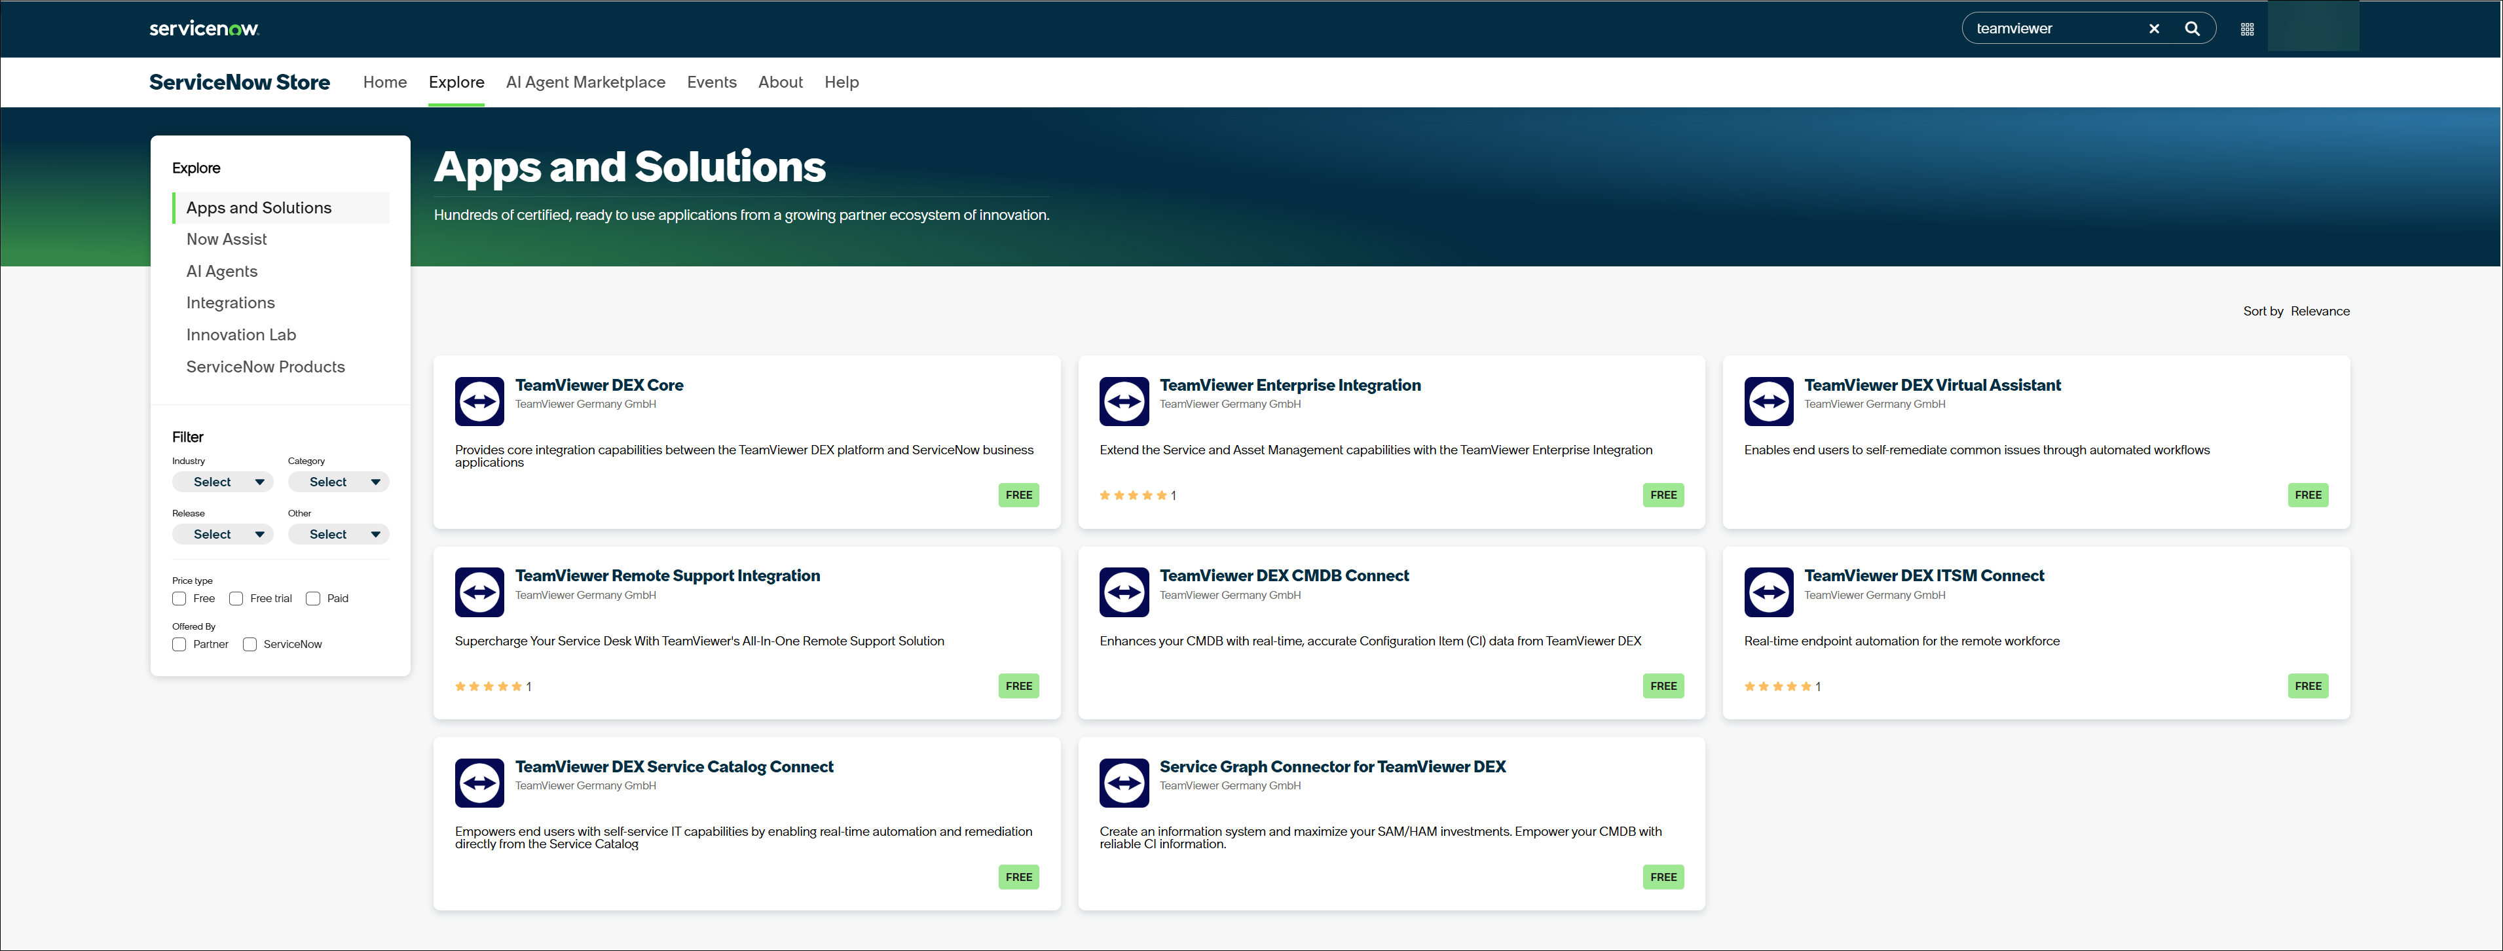Click the ServiceNow Store title link

click(x=239, y=82)
